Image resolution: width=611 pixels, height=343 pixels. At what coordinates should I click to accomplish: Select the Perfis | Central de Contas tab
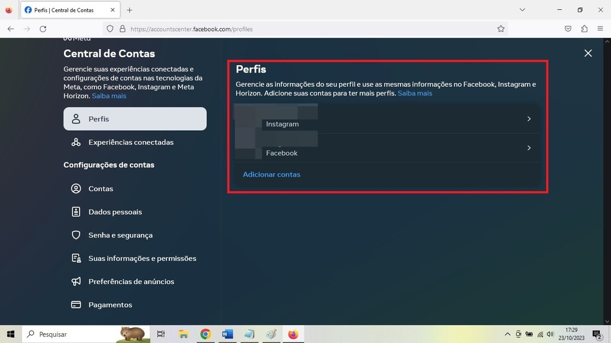[x=70, y=10]
